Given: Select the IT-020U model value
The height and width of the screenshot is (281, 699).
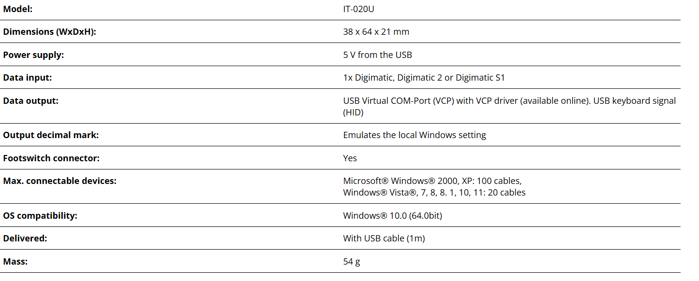Looking at the screenshot, I should click(x=358, y=9).
